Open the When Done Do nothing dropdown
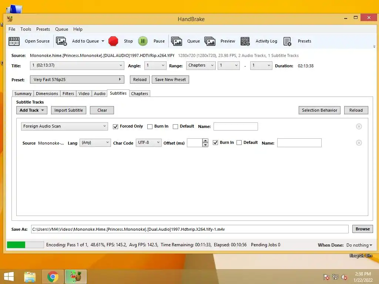The image size is (379, 284). [x=359, y=245]
